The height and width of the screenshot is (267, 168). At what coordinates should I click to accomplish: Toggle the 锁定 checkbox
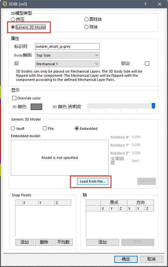point(147,64)
